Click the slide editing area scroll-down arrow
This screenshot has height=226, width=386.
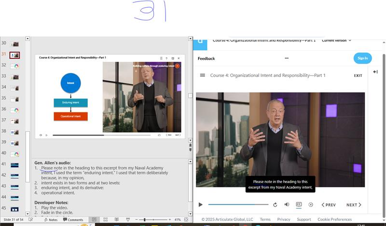pyautogui.click(x=190, y=140)
